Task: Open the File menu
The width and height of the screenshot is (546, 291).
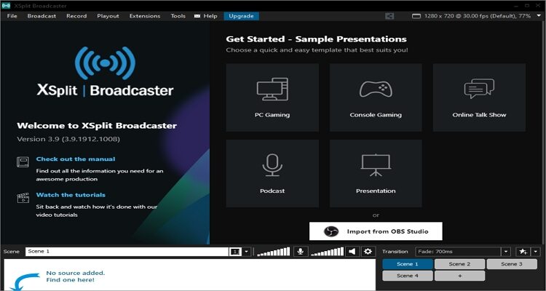Action: tap(12, 16)
